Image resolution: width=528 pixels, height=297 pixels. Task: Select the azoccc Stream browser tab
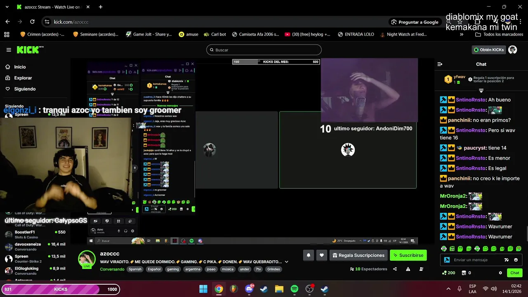[52, 7]
